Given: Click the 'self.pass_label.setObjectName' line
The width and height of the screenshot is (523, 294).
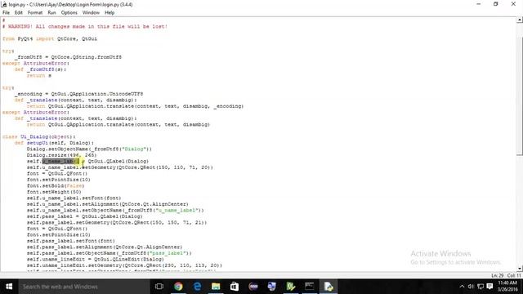Looking at the screenshot, I should click(110, 253).
